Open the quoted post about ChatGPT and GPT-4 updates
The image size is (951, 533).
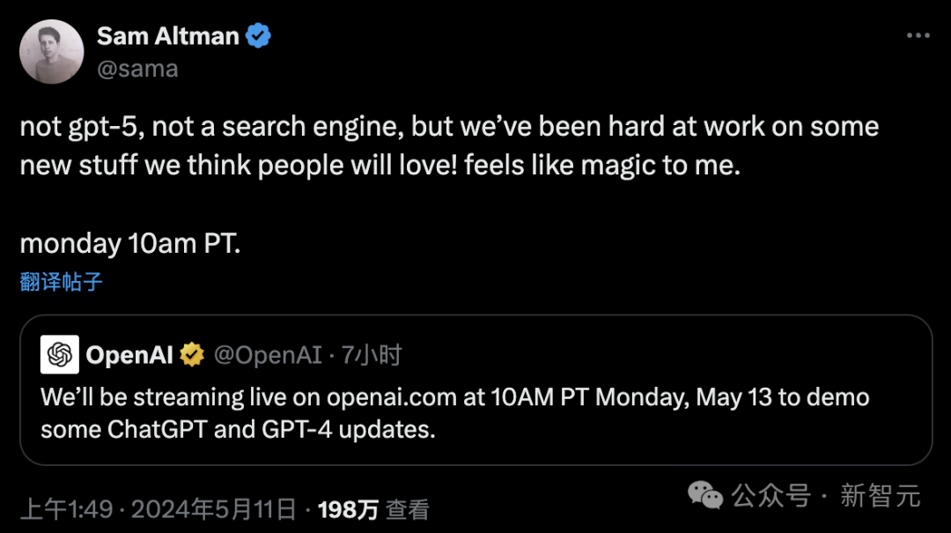pyautogui.click(x=475, y=414)
